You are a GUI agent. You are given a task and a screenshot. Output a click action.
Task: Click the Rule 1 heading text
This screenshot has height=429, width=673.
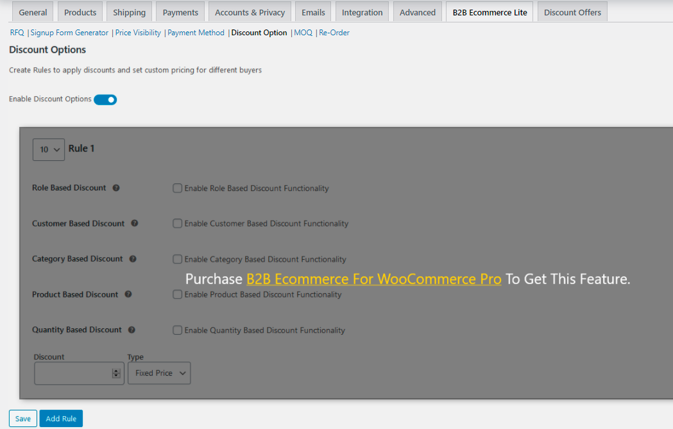[x=81, y=148]
